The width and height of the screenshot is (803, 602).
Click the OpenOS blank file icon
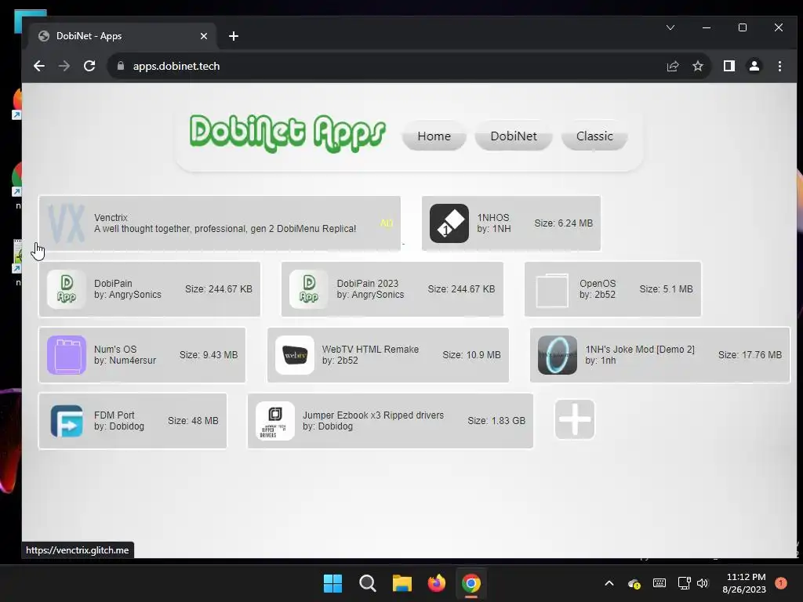coord(552,290)
